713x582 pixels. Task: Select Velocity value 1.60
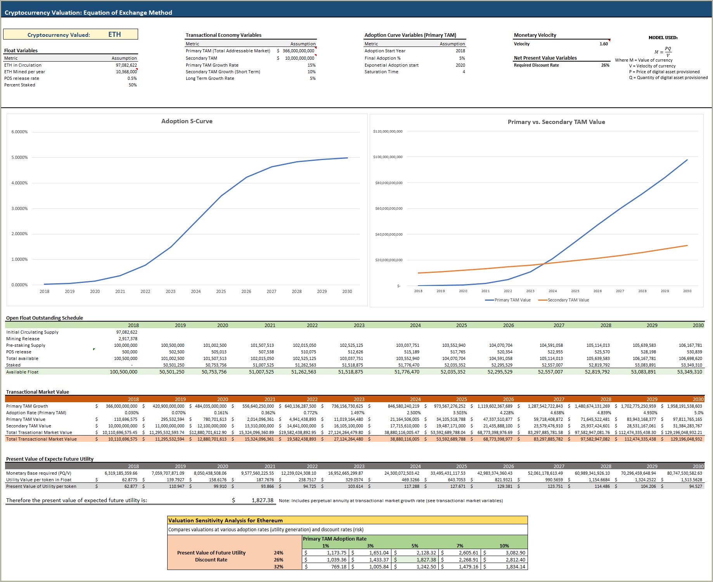604,44
